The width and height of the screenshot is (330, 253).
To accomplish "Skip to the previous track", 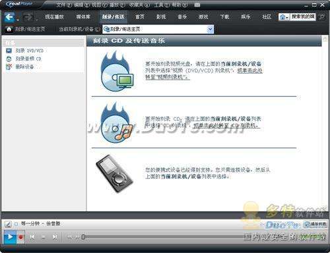I will coord(32,237).
